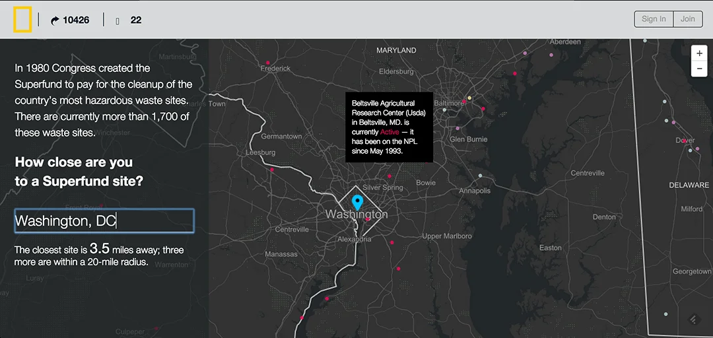Click the share arrow icon beside 10426
Image resolution: width=713 pixels, height=338 pixels.
click(x=55, y=20)
